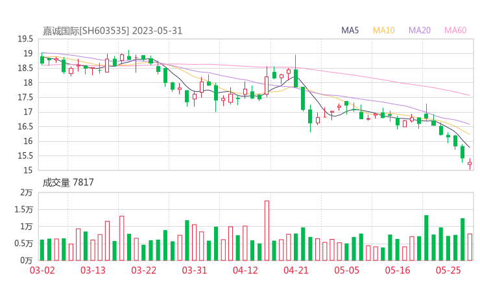Click the chart title 嘉诚国际[SH603535] 2023-05-31

(x=112, y=31)
